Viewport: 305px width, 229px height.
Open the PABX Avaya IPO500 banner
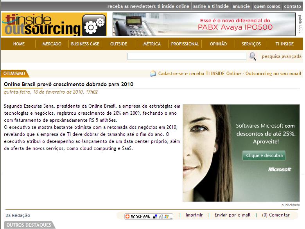tap(204, 24)
